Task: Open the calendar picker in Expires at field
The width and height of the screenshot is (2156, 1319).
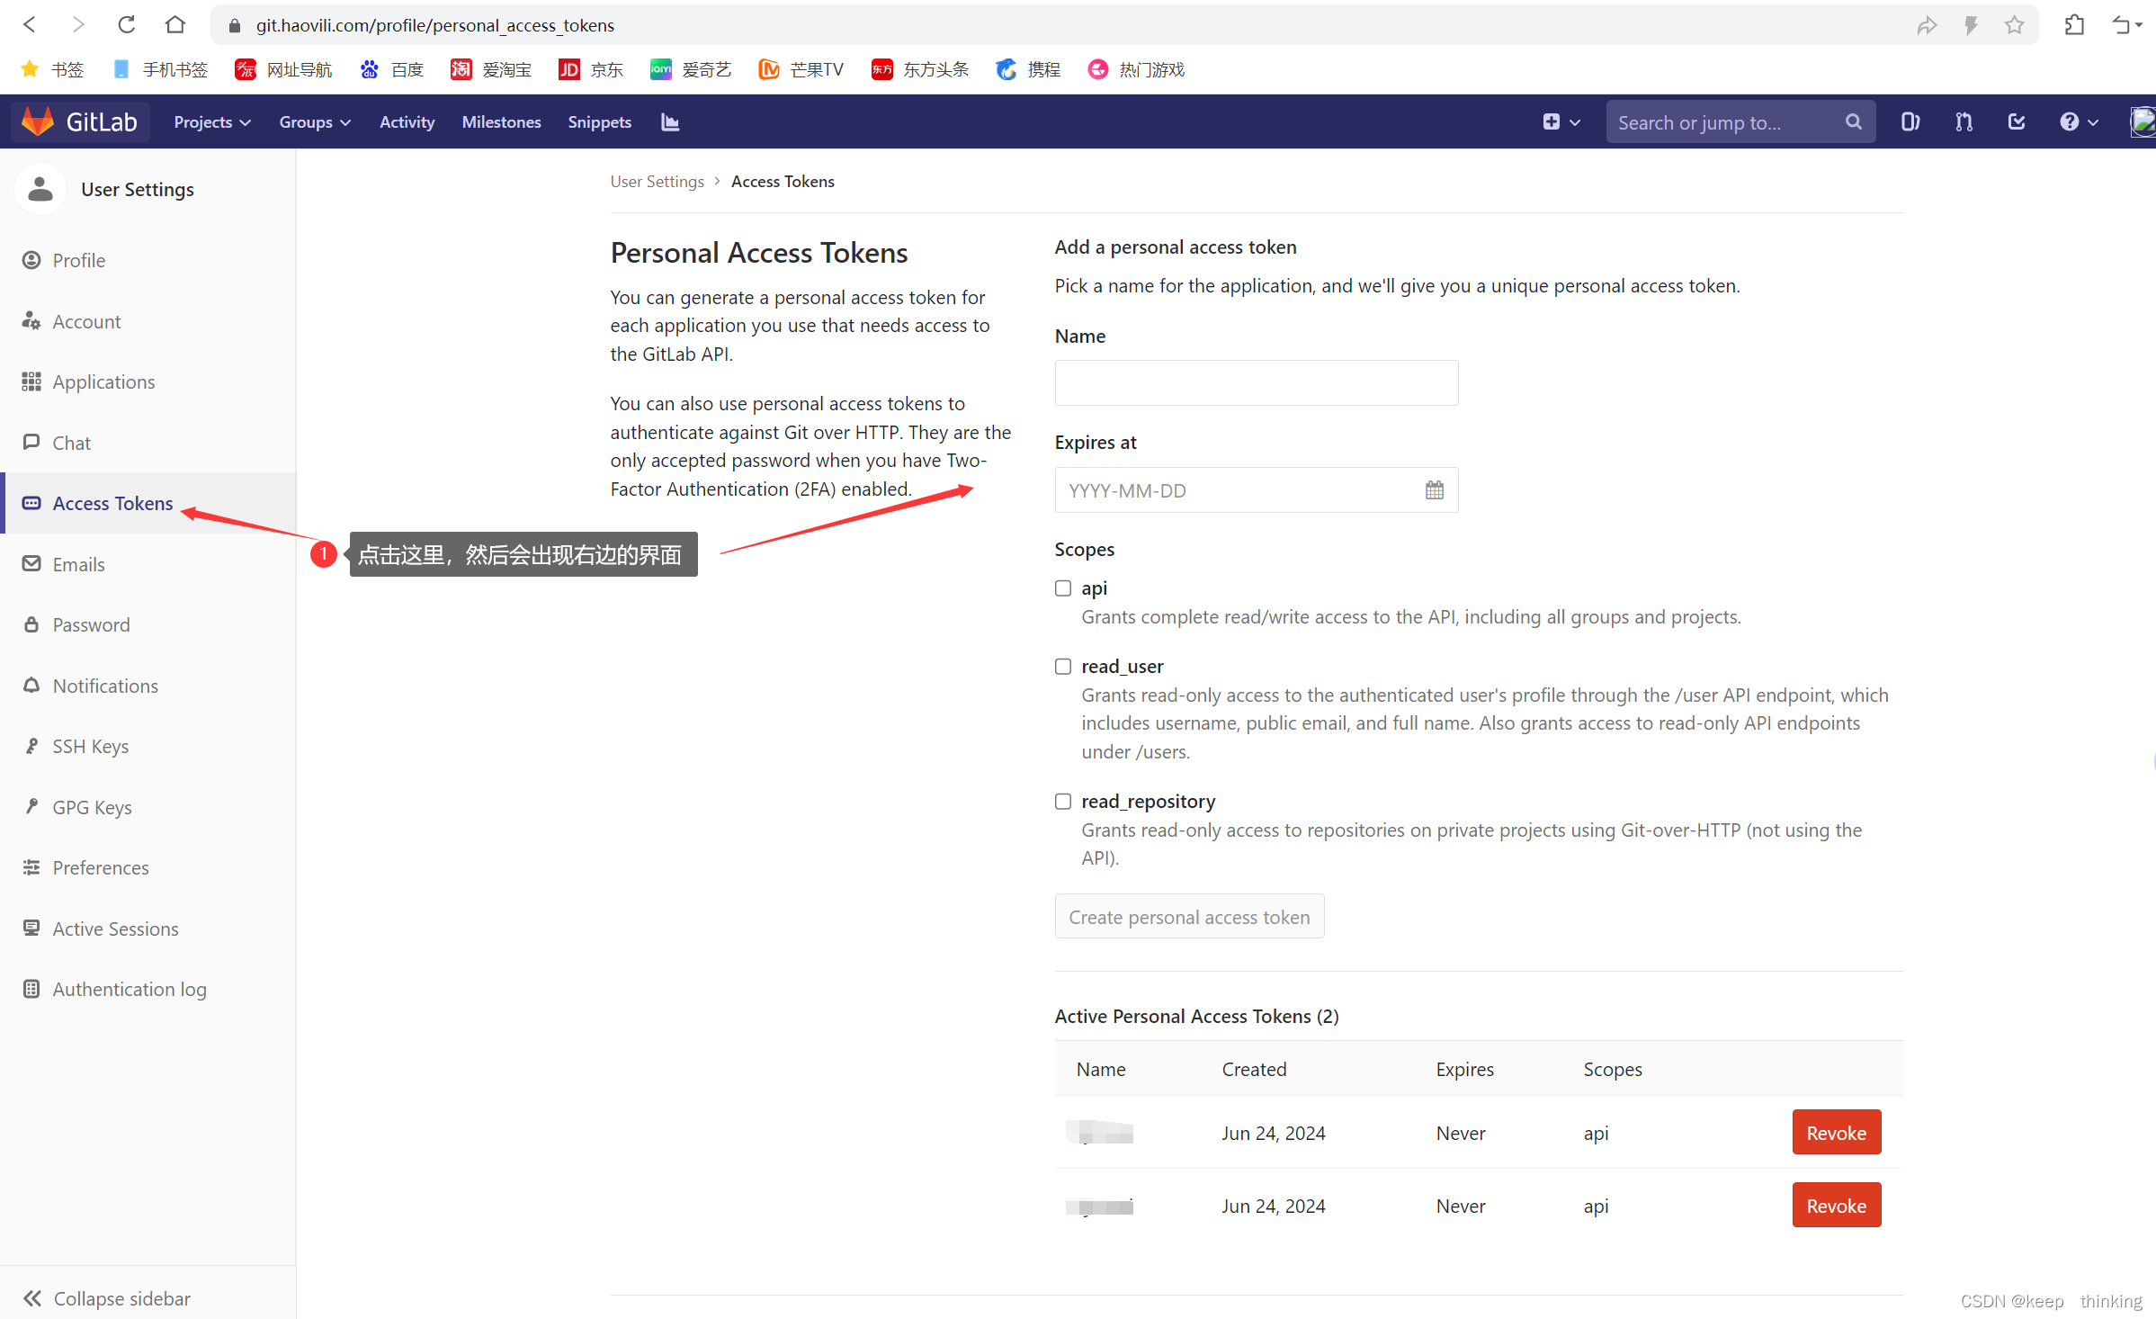Action: [x=1434, y=489]
